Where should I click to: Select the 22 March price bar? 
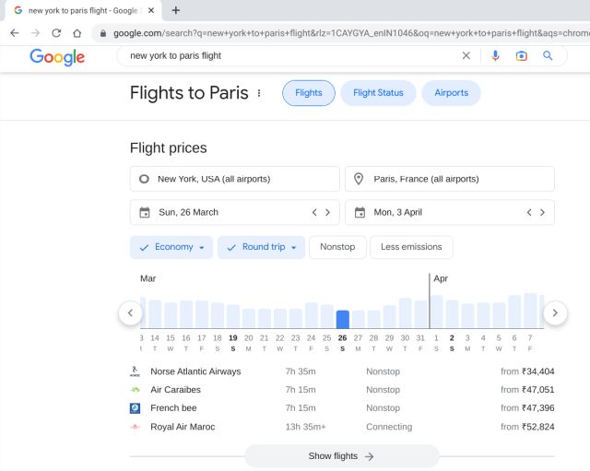tap(280, 319)
